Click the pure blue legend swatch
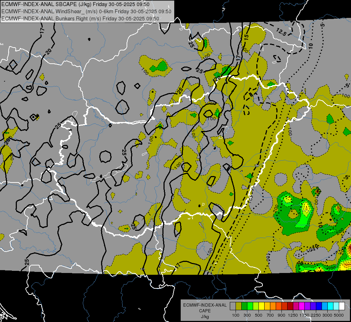This screenshot has height=322, width=351. (x=319, y=306)
